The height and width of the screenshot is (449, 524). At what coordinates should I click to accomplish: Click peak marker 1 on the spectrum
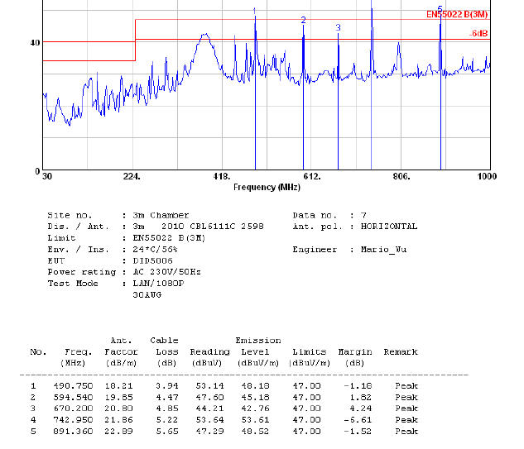[x=255, y=11]
